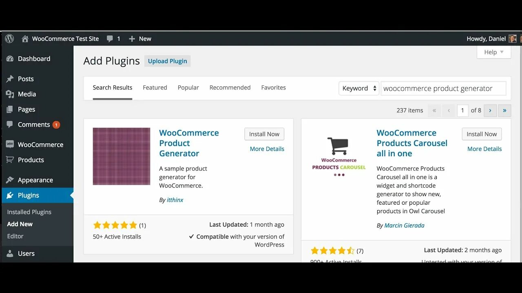Click the Pages icon in sidebar

[10, 109]
